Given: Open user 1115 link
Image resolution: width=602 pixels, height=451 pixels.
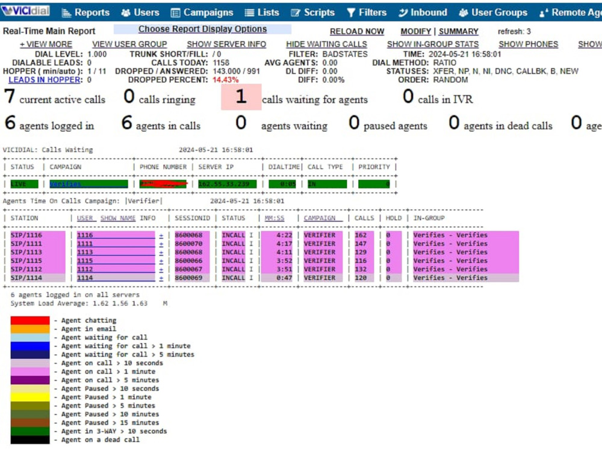Looking at the screenshot, I should (x=116, y=261).
